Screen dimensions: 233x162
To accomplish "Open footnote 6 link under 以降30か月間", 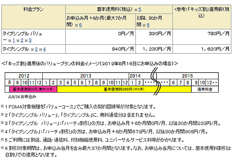I will [148, 25].
